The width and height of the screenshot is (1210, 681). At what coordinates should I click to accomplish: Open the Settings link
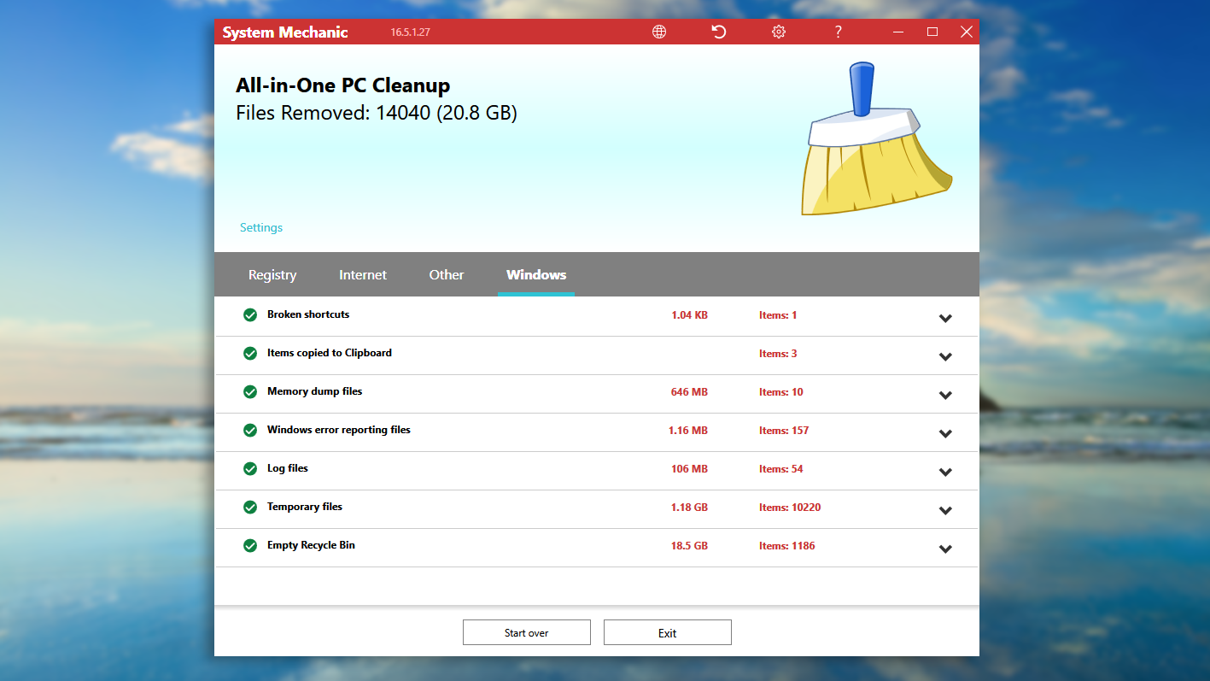pyautogui.click(x=261, y=227)
